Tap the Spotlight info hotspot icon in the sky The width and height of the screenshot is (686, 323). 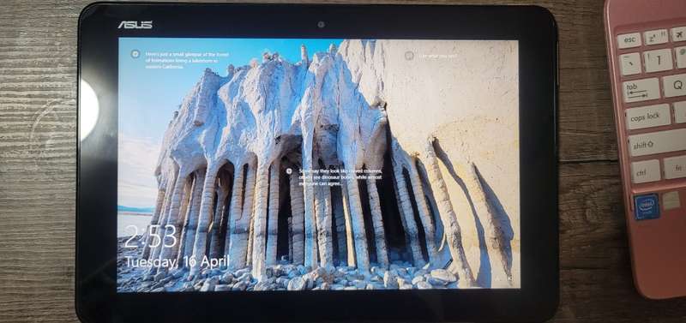tap(135, 54)
